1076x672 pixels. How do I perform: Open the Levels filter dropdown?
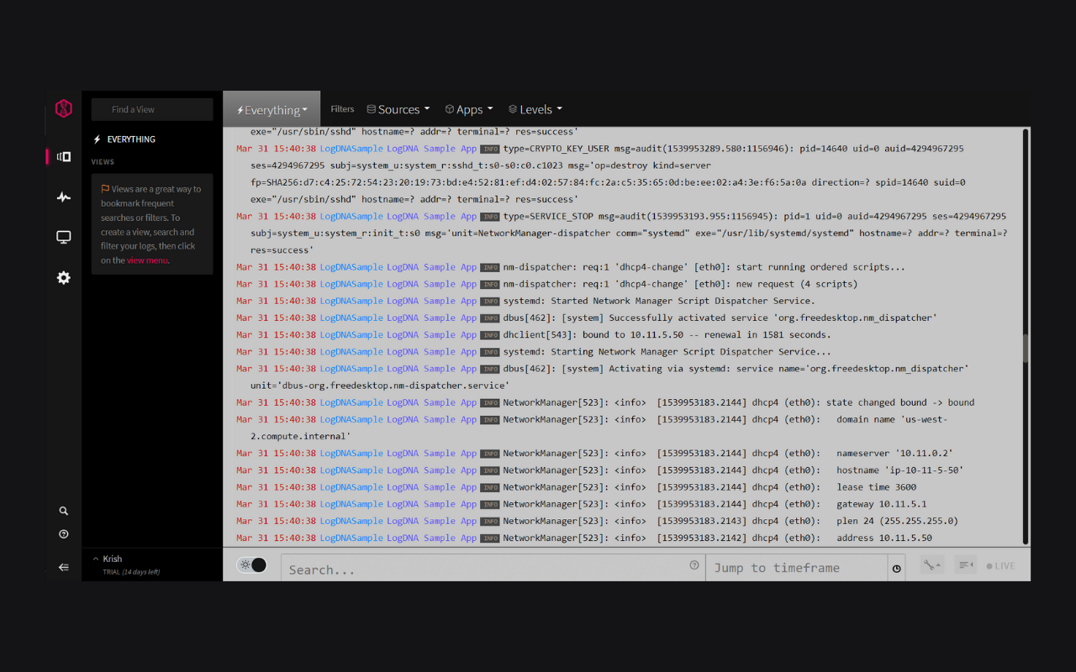click(535, 109)
